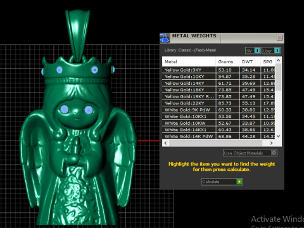Close the Metal Weights panel
The height and width of the screenshot is (228, 304).
point(279,37)
